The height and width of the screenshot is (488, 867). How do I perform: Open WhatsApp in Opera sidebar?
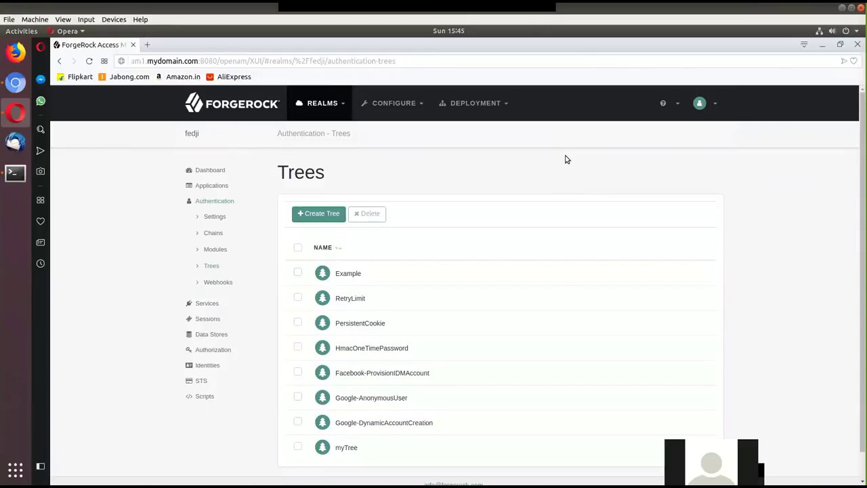tap(41, 101)
